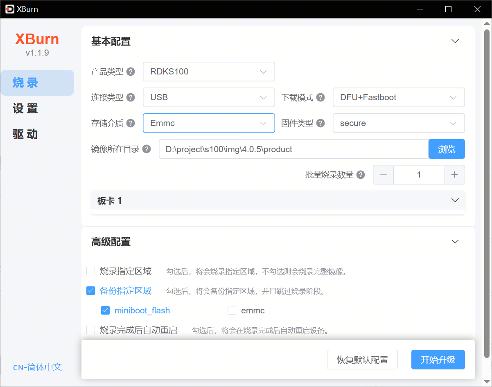Click help icon next to 固件类型
This screenshot has height=387, width=492.
click(321, 123)
